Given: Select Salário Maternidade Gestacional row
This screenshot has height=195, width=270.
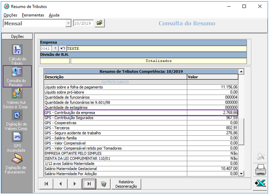Looking at the screenshot, I should coord(141,169).
